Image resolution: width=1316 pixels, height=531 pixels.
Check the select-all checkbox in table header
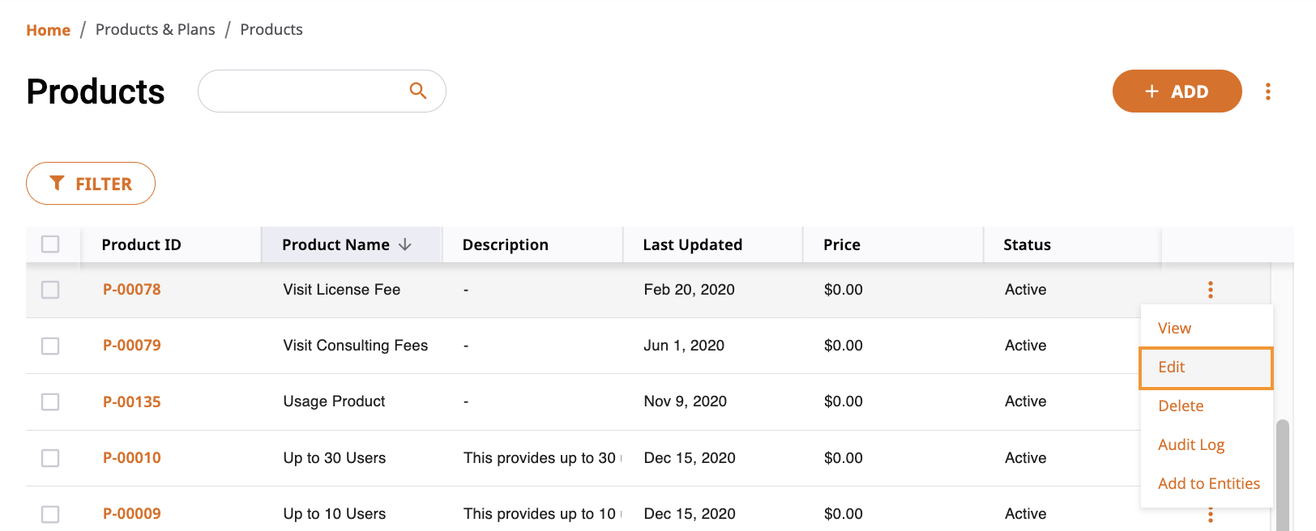(x=50, y=244)
